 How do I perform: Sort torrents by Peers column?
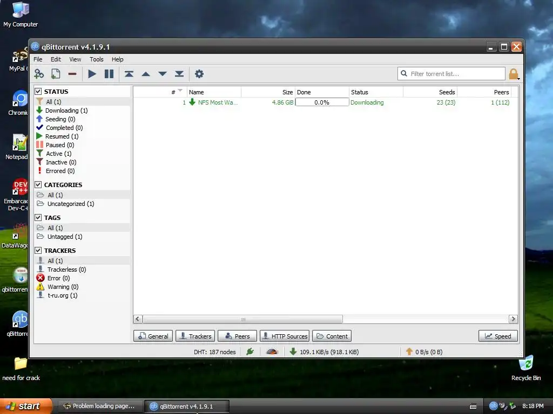(484, 92)
